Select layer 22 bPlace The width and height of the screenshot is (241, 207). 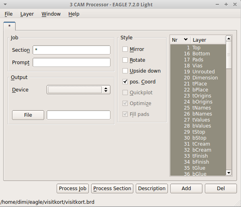pos(198,90)
